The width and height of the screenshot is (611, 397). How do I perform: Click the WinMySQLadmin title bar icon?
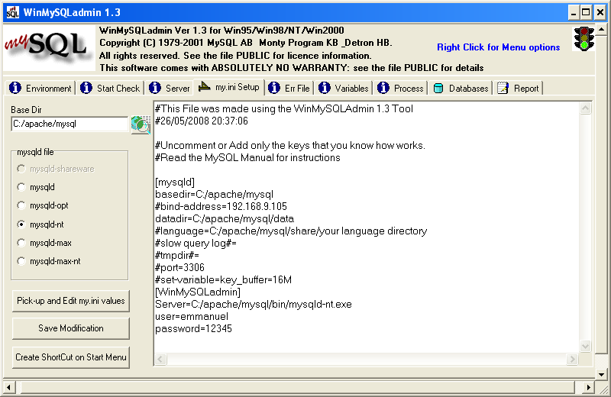(12, 13)
